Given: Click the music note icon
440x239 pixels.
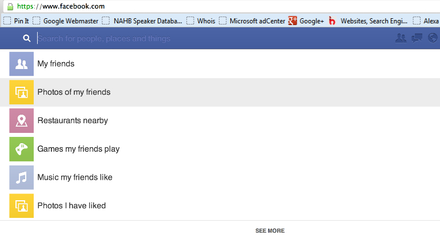Looking at the screenshot, I should pyautogui.click(x=21, y=177).
